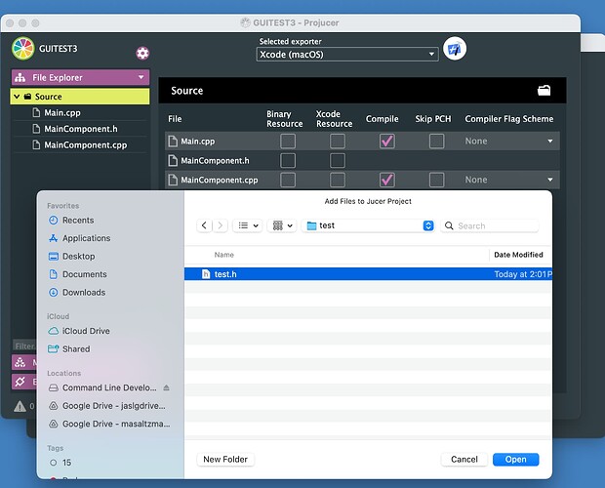
Task: Toggle Skip PCH for Main.cpp
Action: point(437,142)
